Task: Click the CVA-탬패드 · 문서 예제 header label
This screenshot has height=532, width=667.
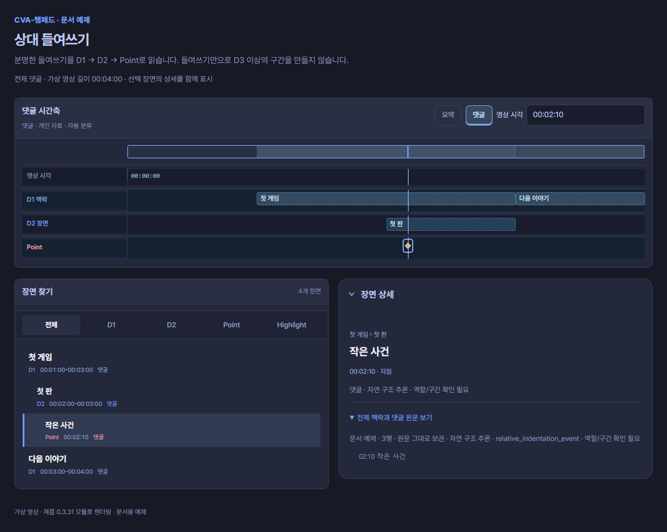Action: coord(52,20)
